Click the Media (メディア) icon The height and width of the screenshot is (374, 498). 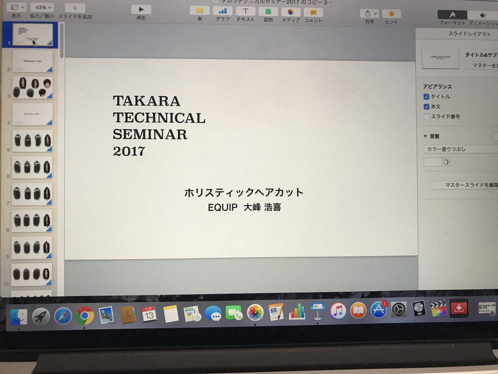click(x=291, y=11)
